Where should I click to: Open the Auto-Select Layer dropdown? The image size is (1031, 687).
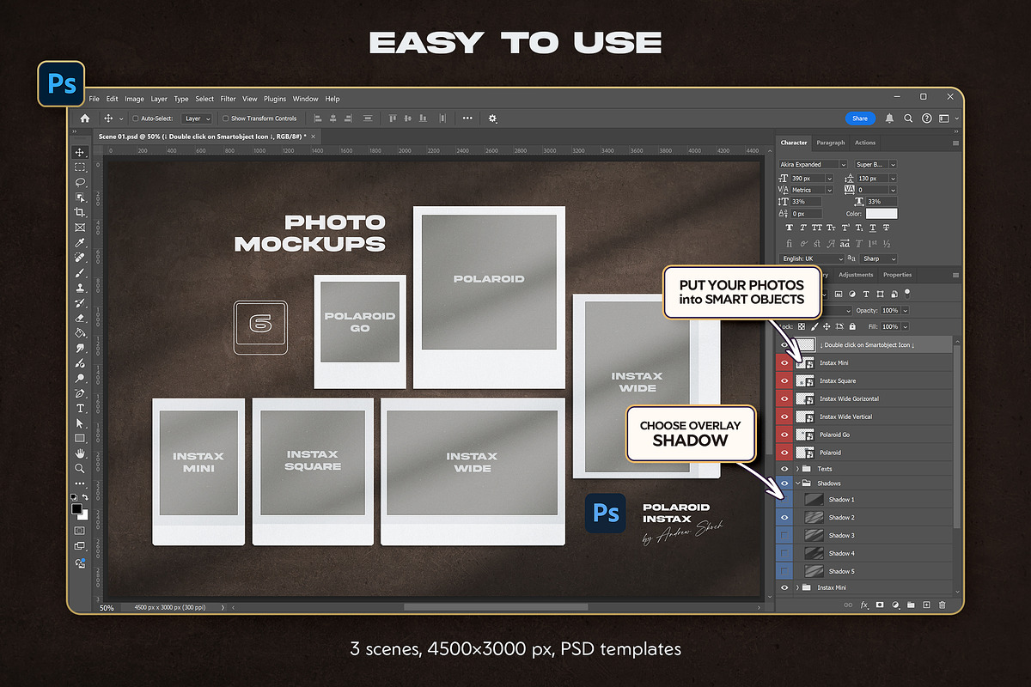click(197, 119)
